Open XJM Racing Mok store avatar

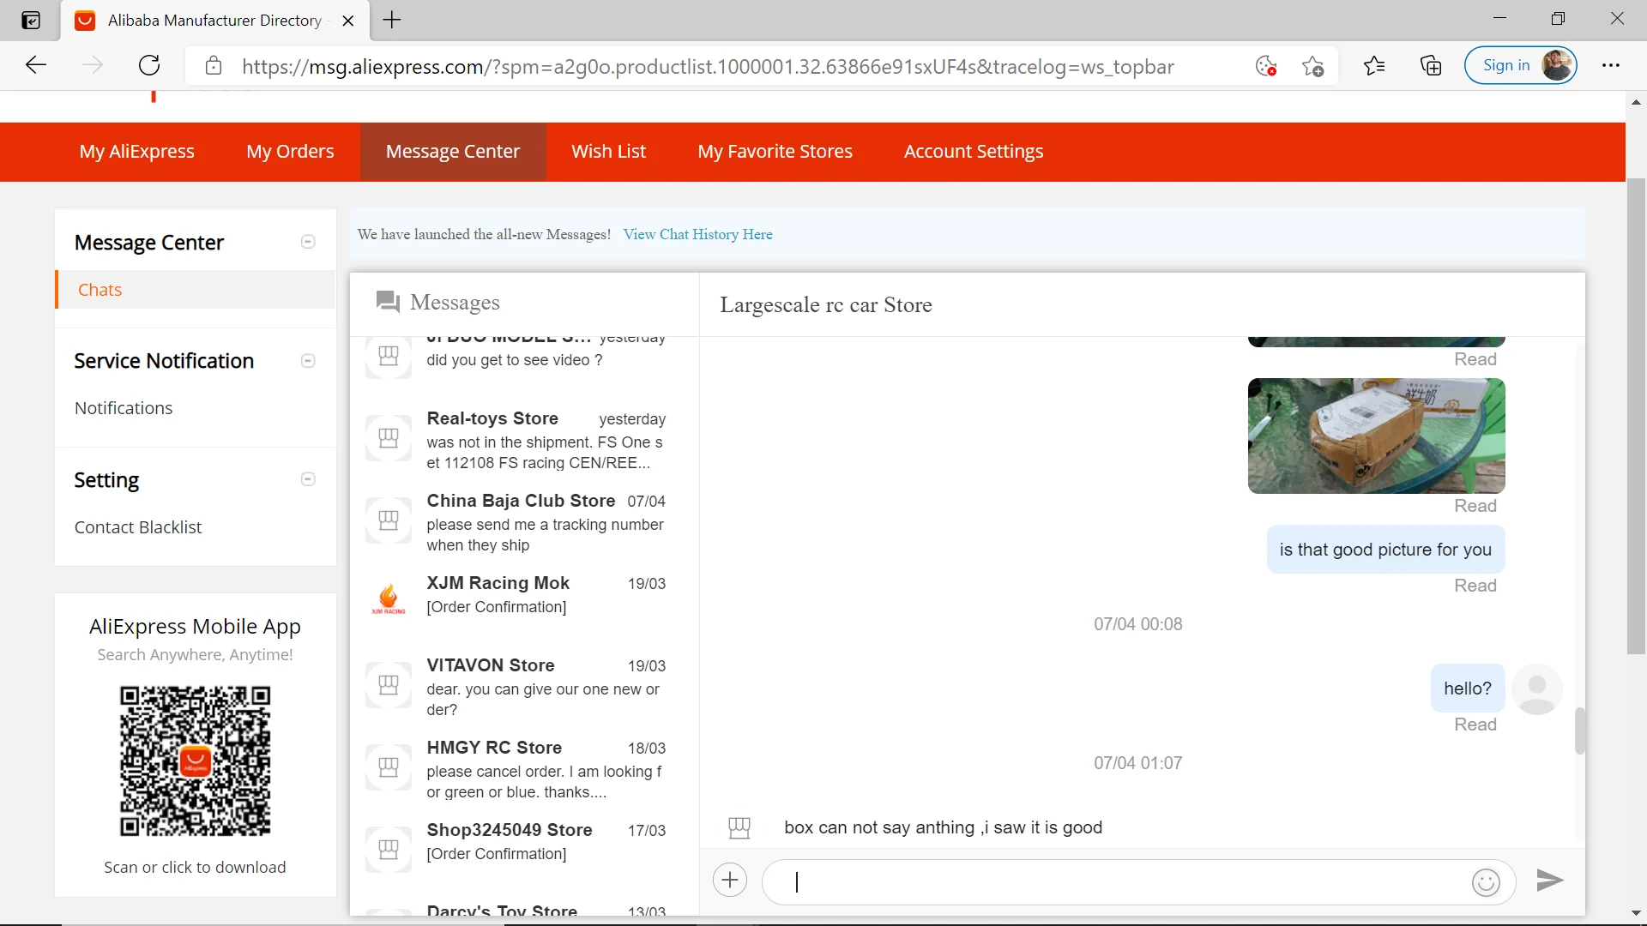click(x=389, y=597)
